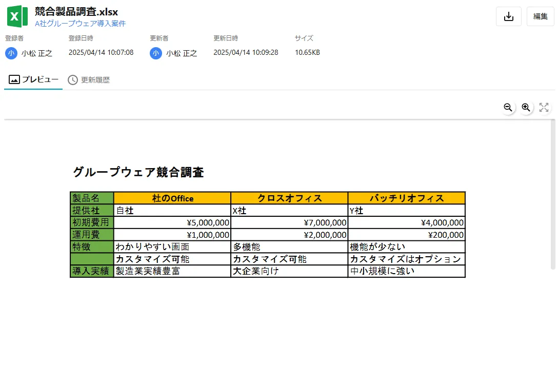Click the image icon beside プレビュー
558x391 pixels.
click(x=13, y=79)
